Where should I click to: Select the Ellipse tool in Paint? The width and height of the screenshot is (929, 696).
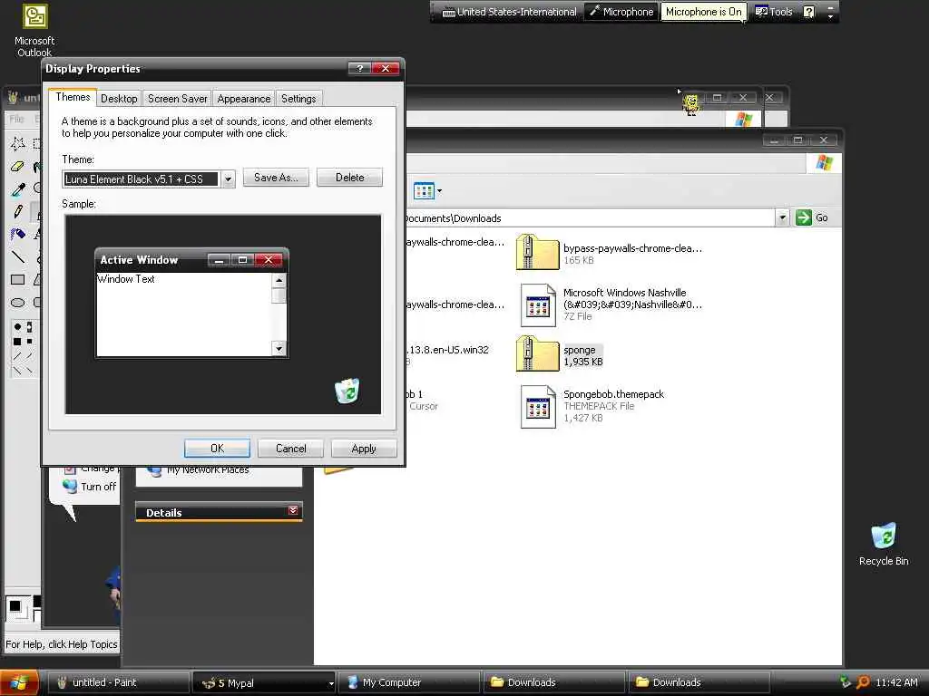click(18, 303)
